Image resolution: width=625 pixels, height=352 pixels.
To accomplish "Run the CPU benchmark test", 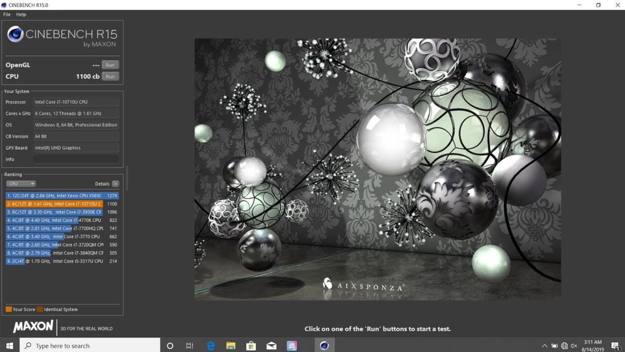I will click(x=110, y=76).
